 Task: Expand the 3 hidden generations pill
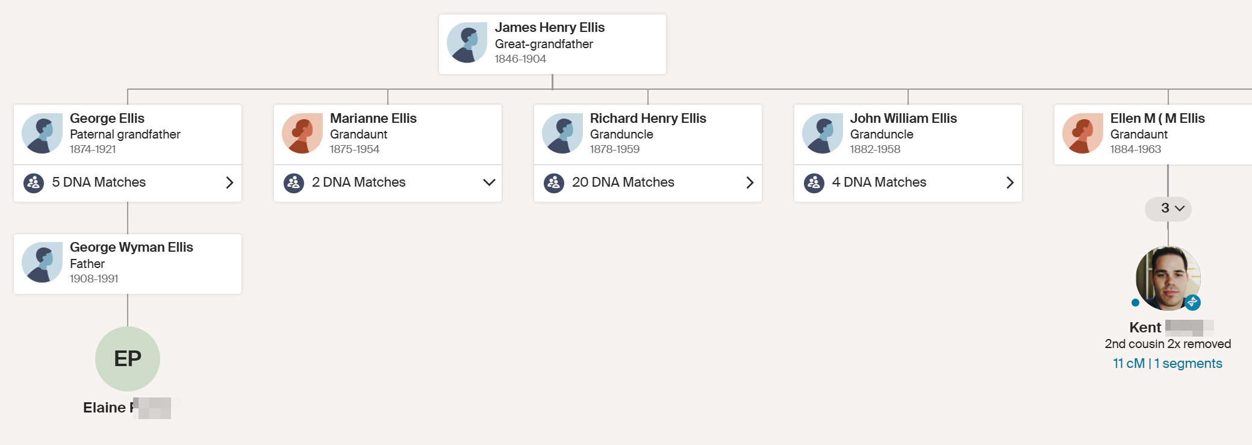[x=1168, y=209]
